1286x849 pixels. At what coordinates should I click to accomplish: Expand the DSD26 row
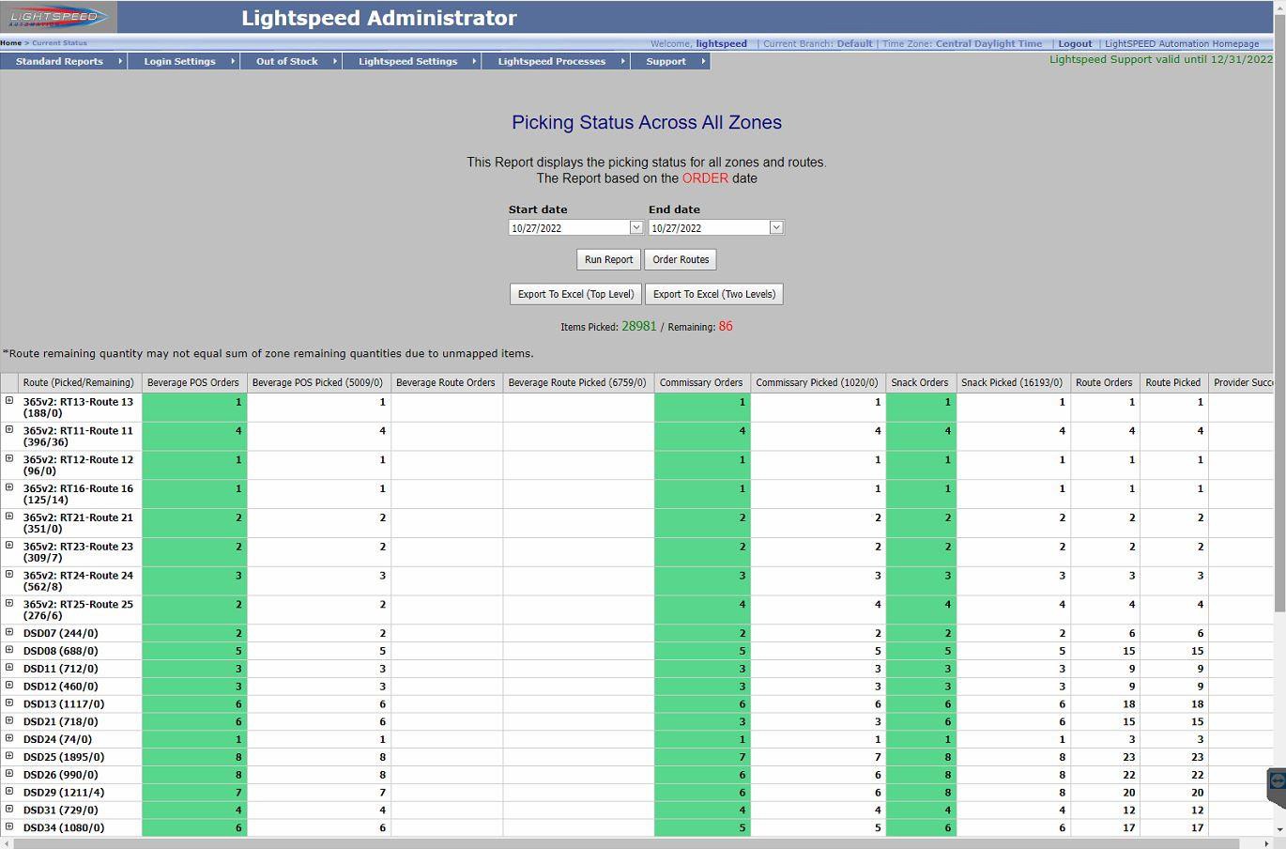[x=9, y=774]
